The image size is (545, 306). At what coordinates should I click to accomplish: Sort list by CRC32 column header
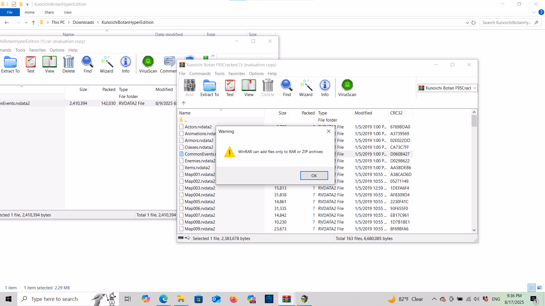(396, 113)
